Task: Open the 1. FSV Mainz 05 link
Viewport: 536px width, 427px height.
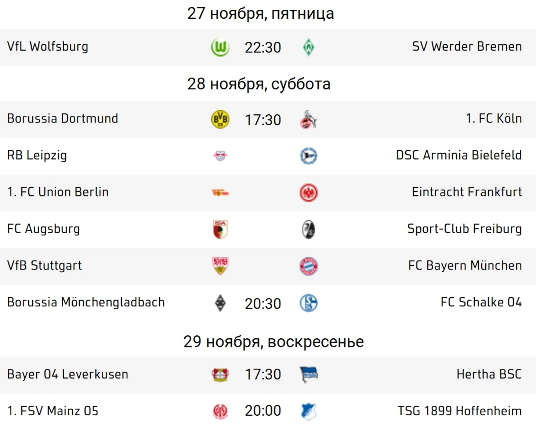Action: [x=53, y=411]
